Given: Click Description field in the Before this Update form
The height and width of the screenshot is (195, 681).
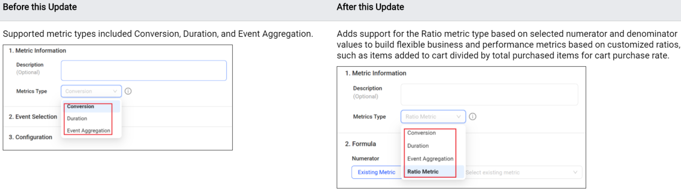Looking at the screenshot, I should point(143,70).
